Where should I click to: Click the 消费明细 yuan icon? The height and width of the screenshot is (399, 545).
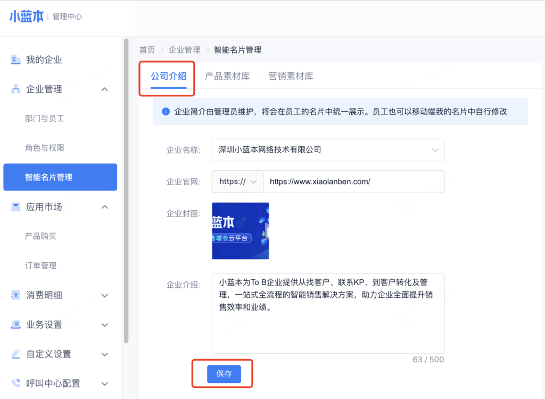tap(15, 295)
